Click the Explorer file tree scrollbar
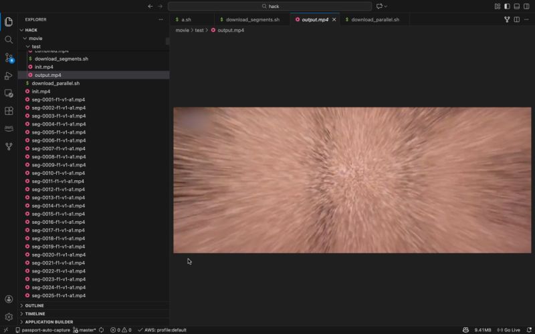Screen dimensions: 535x334 [x=168, y=41]
